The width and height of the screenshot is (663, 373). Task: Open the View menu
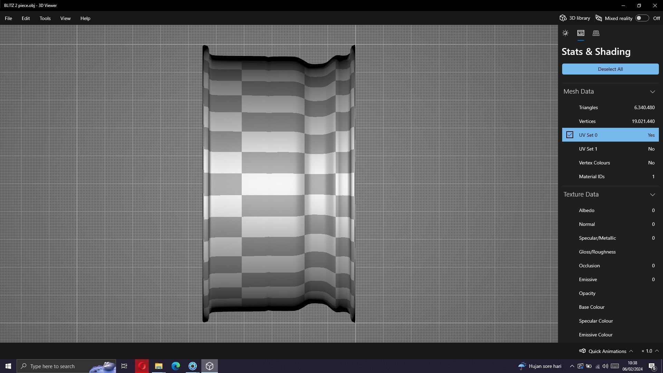[65, 18]
